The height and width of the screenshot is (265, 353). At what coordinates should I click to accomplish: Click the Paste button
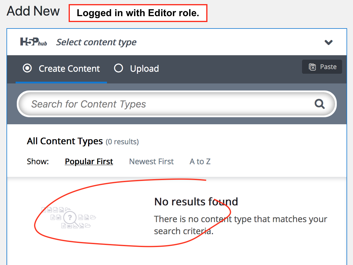322,67
